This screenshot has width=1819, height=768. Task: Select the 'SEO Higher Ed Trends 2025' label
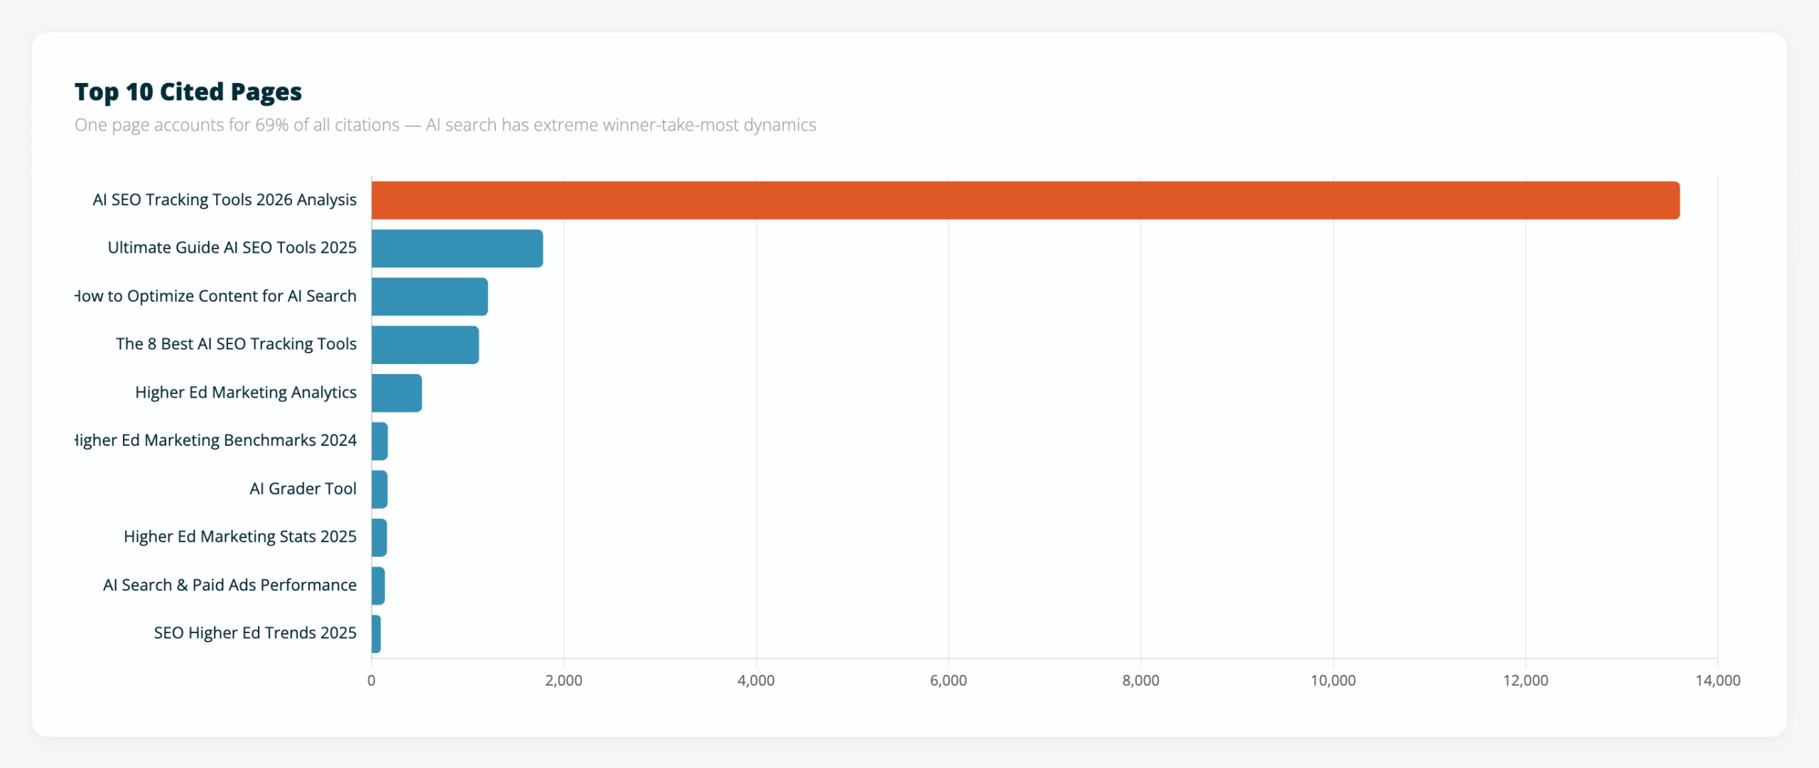[255, 632]
